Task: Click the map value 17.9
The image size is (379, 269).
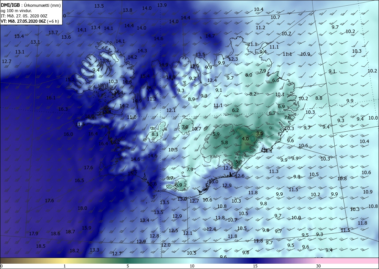Action: pos(34,233)
